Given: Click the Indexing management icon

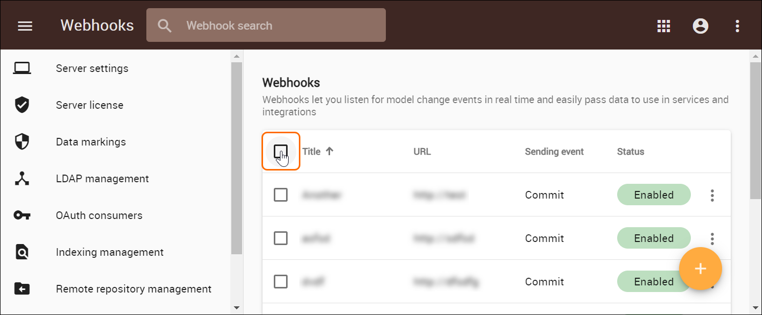Looking at the screenshot, I should tap(22, 252).
